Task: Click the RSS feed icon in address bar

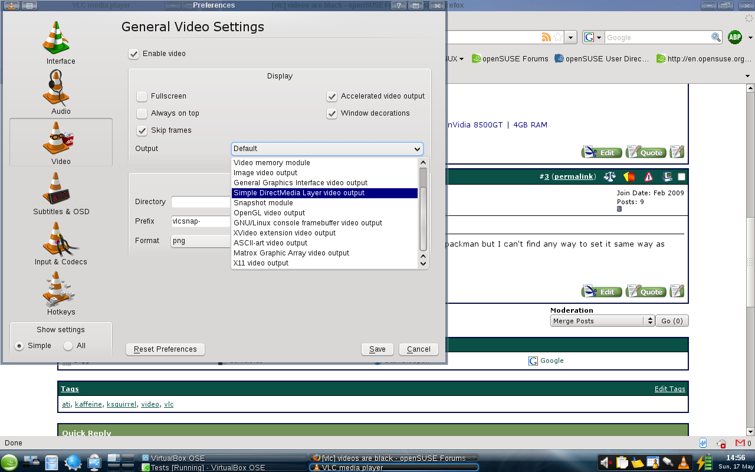Action: point(546,37)
